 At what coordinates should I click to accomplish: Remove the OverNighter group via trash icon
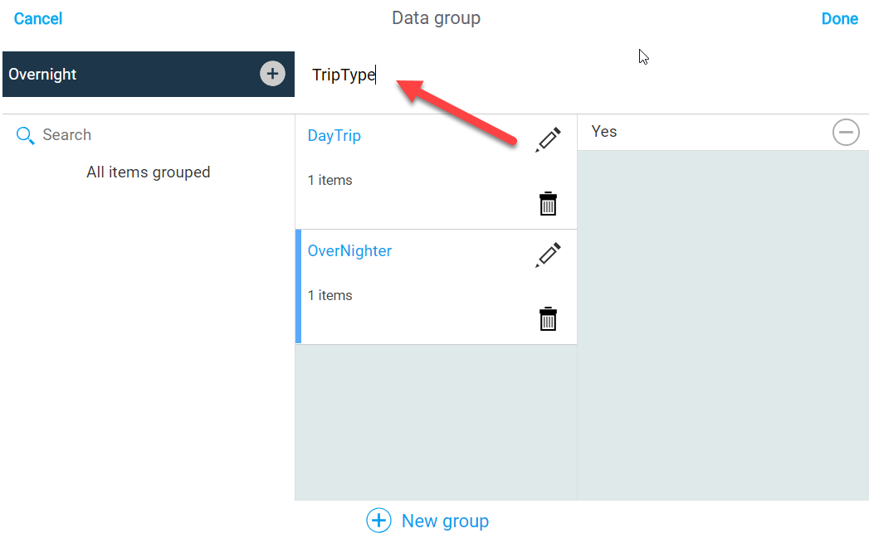tap(548, 319)
